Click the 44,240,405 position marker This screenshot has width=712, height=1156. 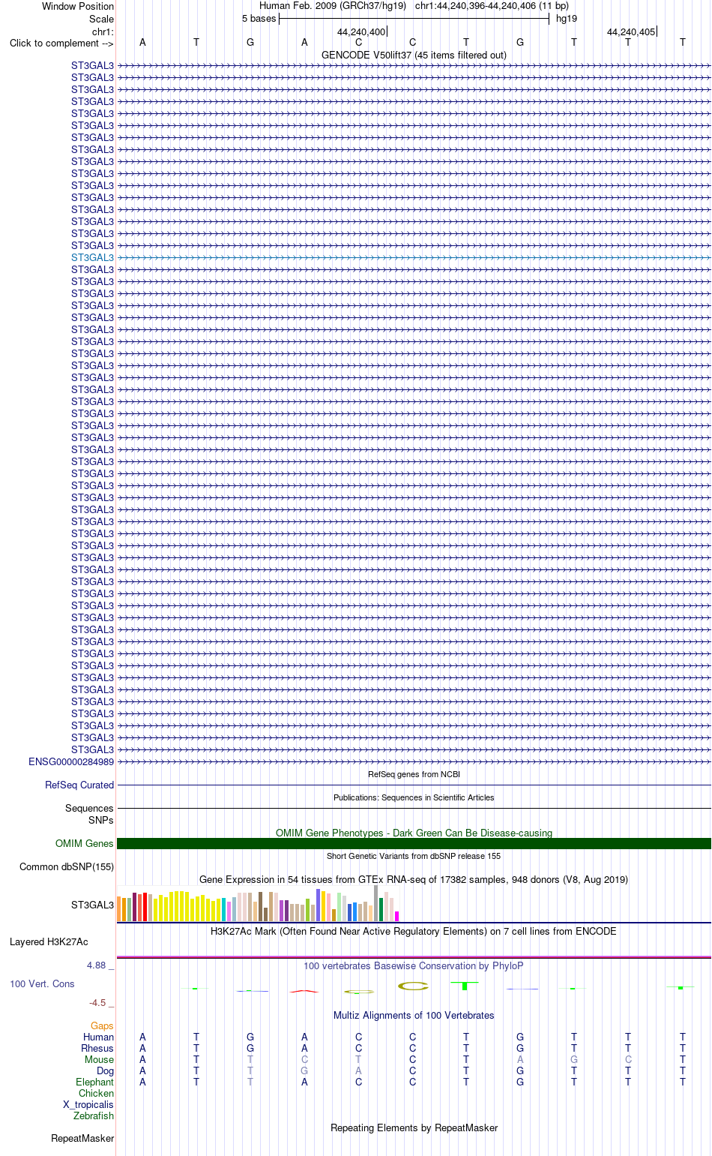click(631, 32)
